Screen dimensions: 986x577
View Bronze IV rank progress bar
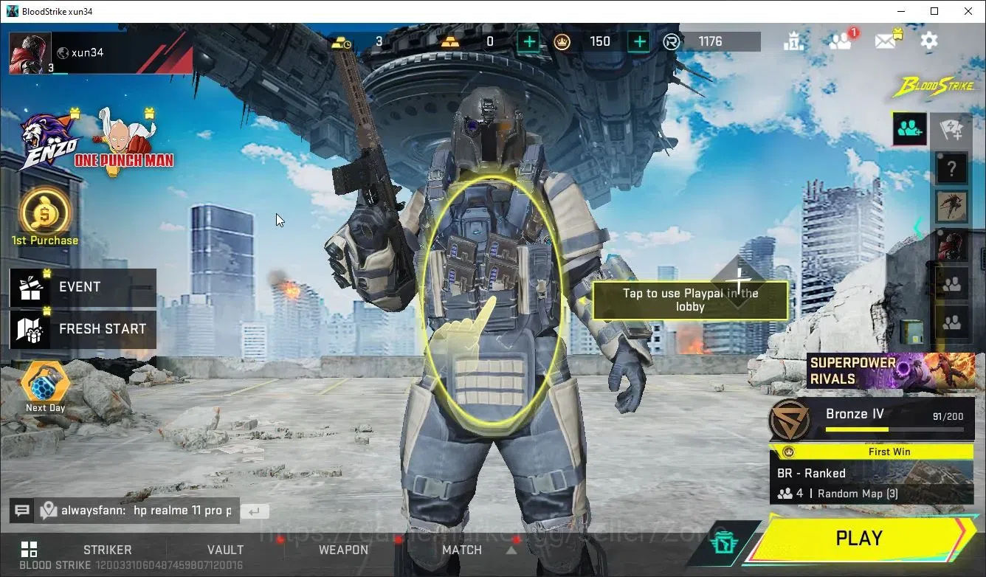[x=894, y=429]
